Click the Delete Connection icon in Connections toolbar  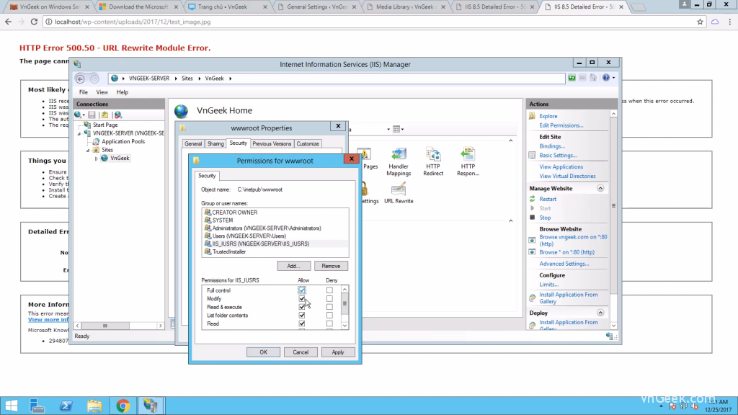(x=118, y=115)
